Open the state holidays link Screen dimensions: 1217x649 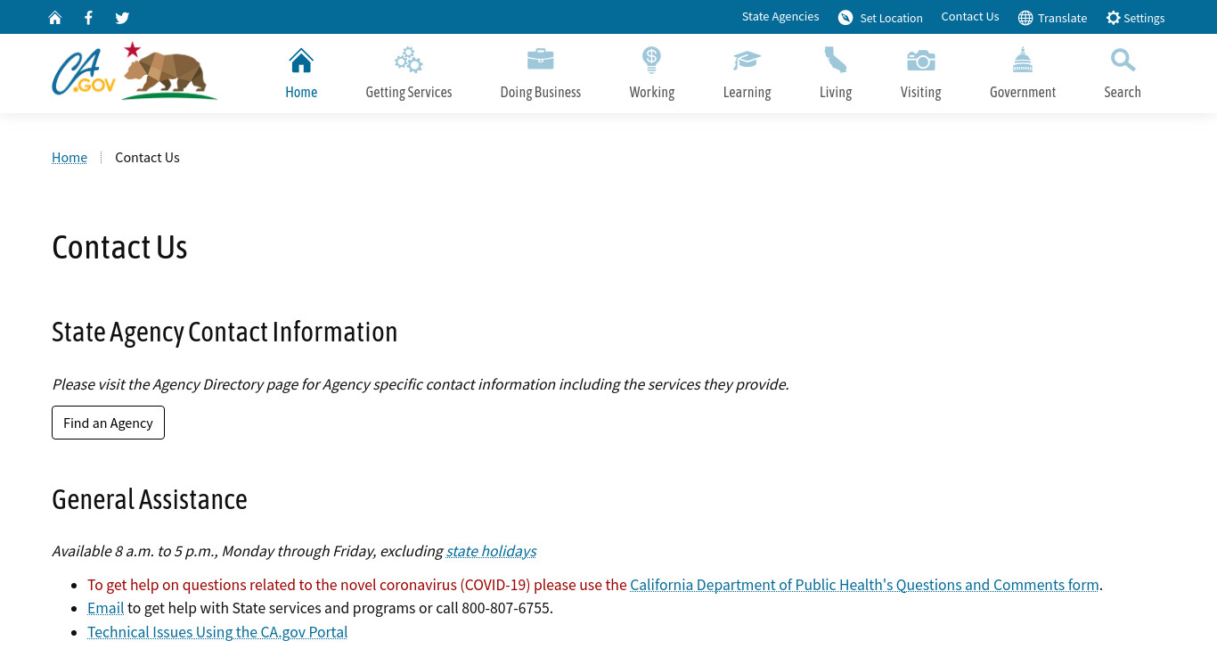(491, 551)
